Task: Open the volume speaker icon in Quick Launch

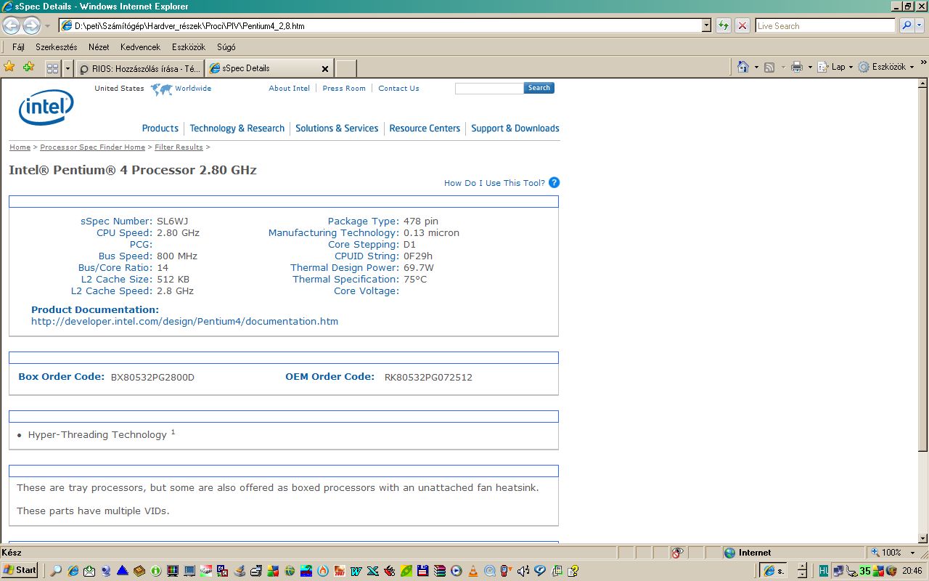Action: coord(523,571)
